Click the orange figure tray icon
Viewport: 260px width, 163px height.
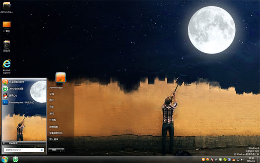point(234,160)
